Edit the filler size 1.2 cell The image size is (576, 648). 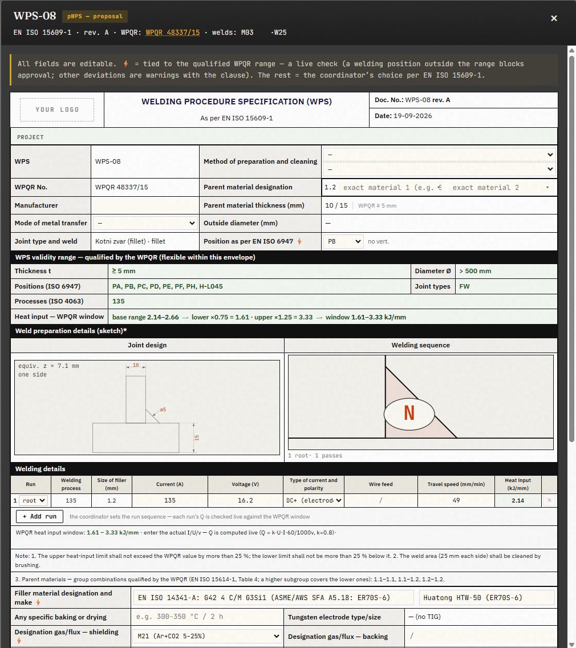coord(112,500)
